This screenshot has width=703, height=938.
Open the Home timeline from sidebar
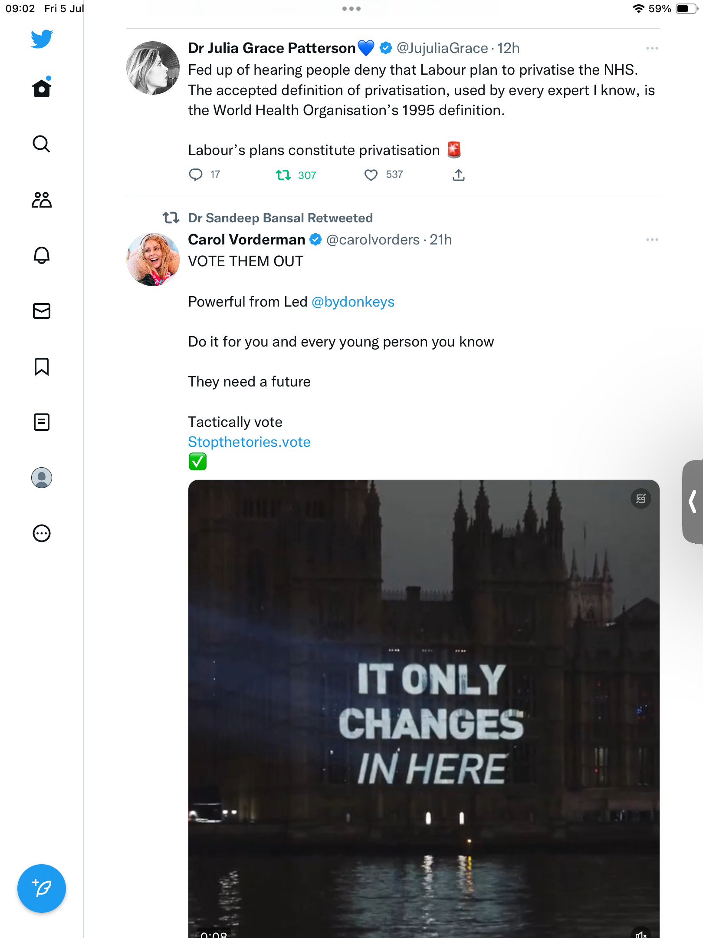[x=42, y=88]
